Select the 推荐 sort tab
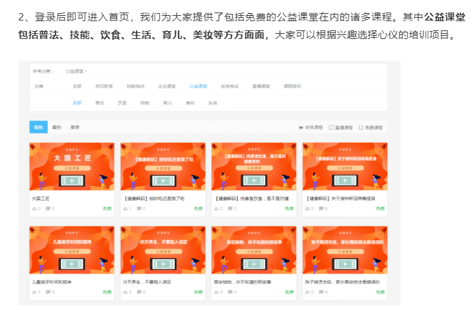Image resolution: width=472 pixels, height=310 pixels. click(75, 128)
